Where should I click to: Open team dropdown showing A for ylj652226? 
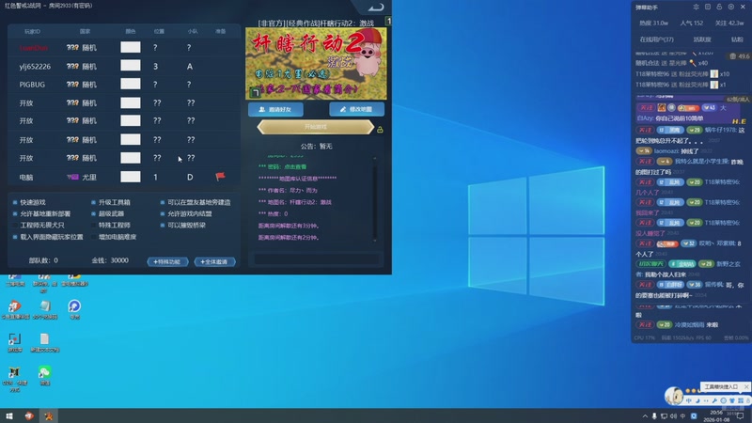coord(190,66)
